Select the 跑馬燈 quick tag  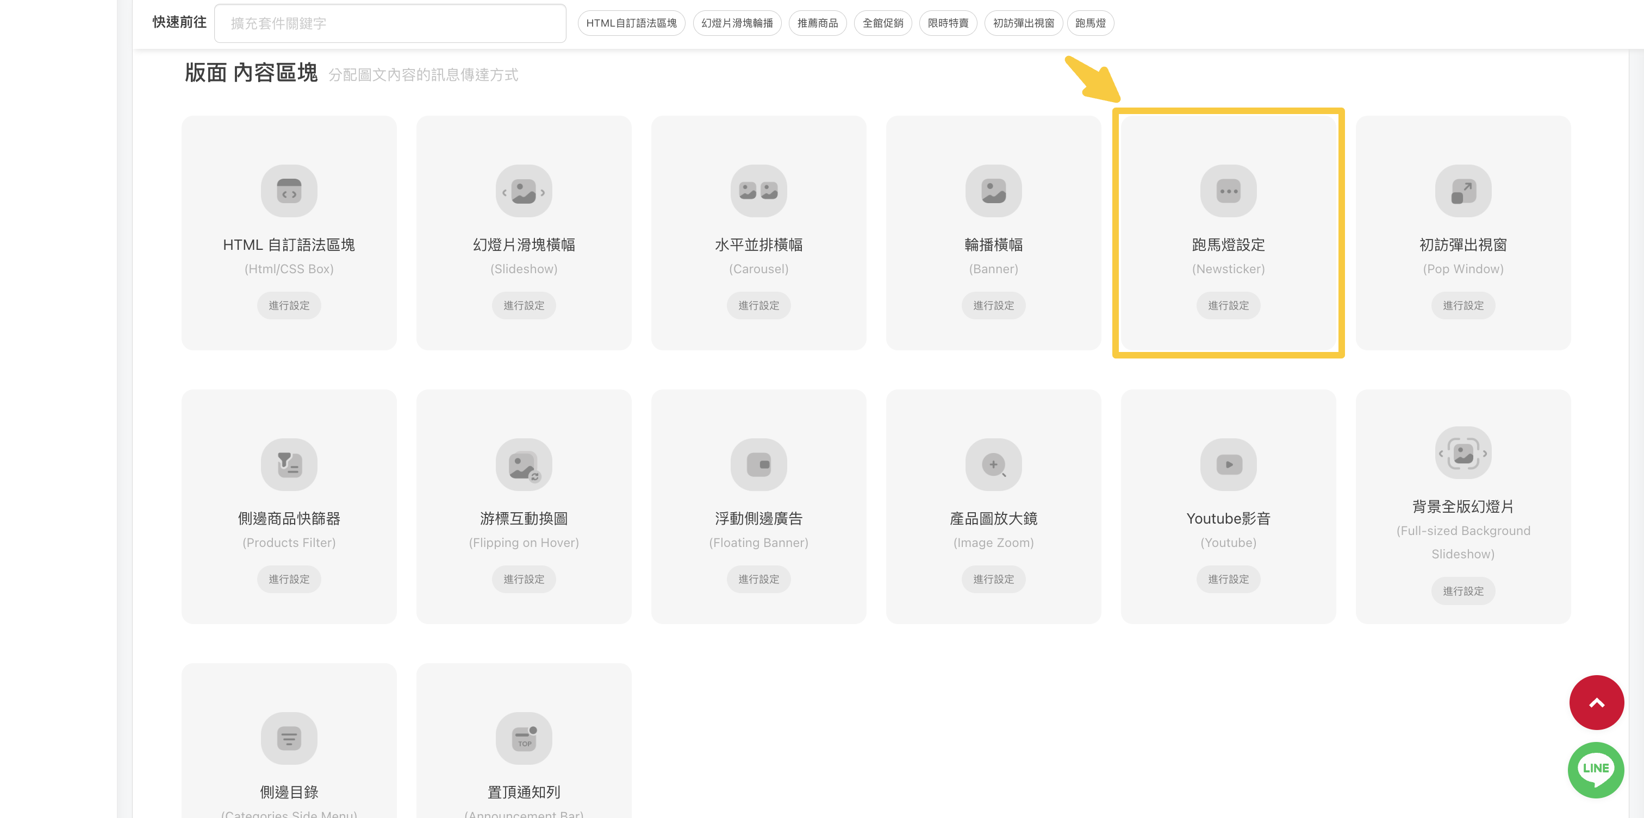point(1091,23)
